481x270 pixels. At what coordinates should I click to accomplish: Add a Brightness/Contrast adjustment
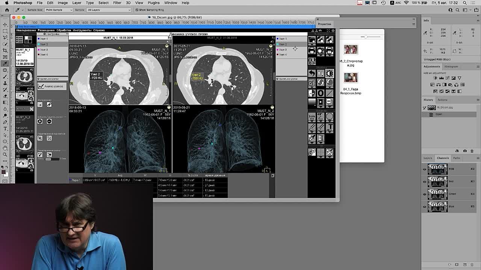click(x=436, y=78)
